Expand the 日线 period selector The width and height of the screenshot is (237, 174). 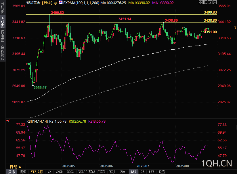[x=15, y=167]
